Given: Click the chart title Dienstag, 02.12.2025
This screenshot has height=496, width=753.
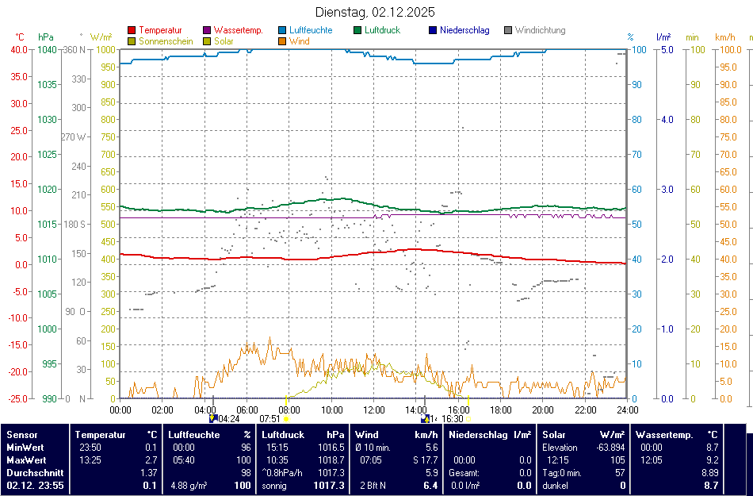Looking at the screenshot, I should [x=375, y=12].
